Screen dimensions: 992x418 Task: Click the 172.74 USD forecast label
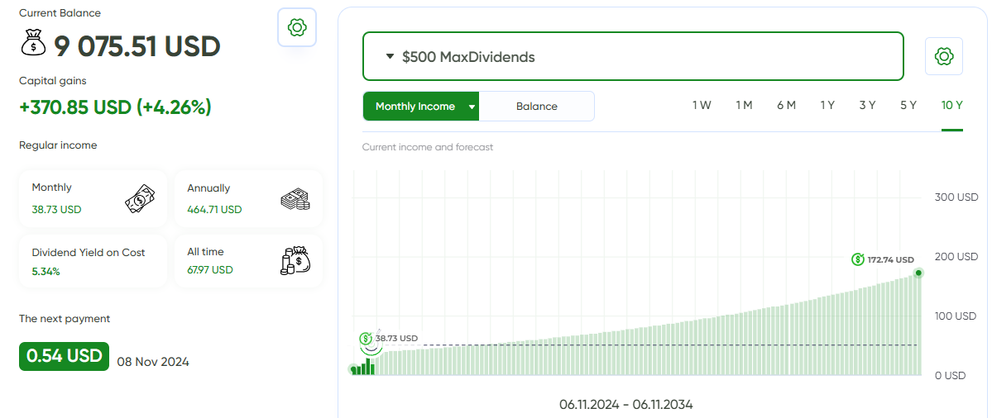(891, 259)
